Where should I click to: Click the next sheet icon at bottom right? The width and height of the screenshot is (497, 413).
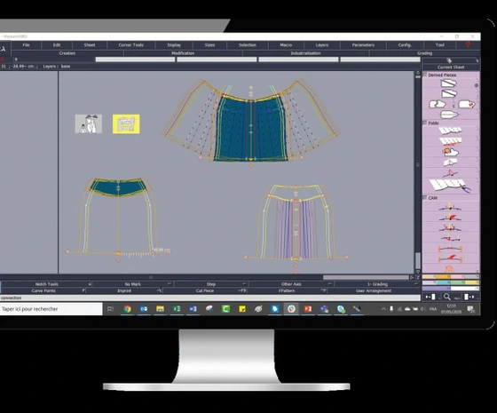tap(469, 297)
